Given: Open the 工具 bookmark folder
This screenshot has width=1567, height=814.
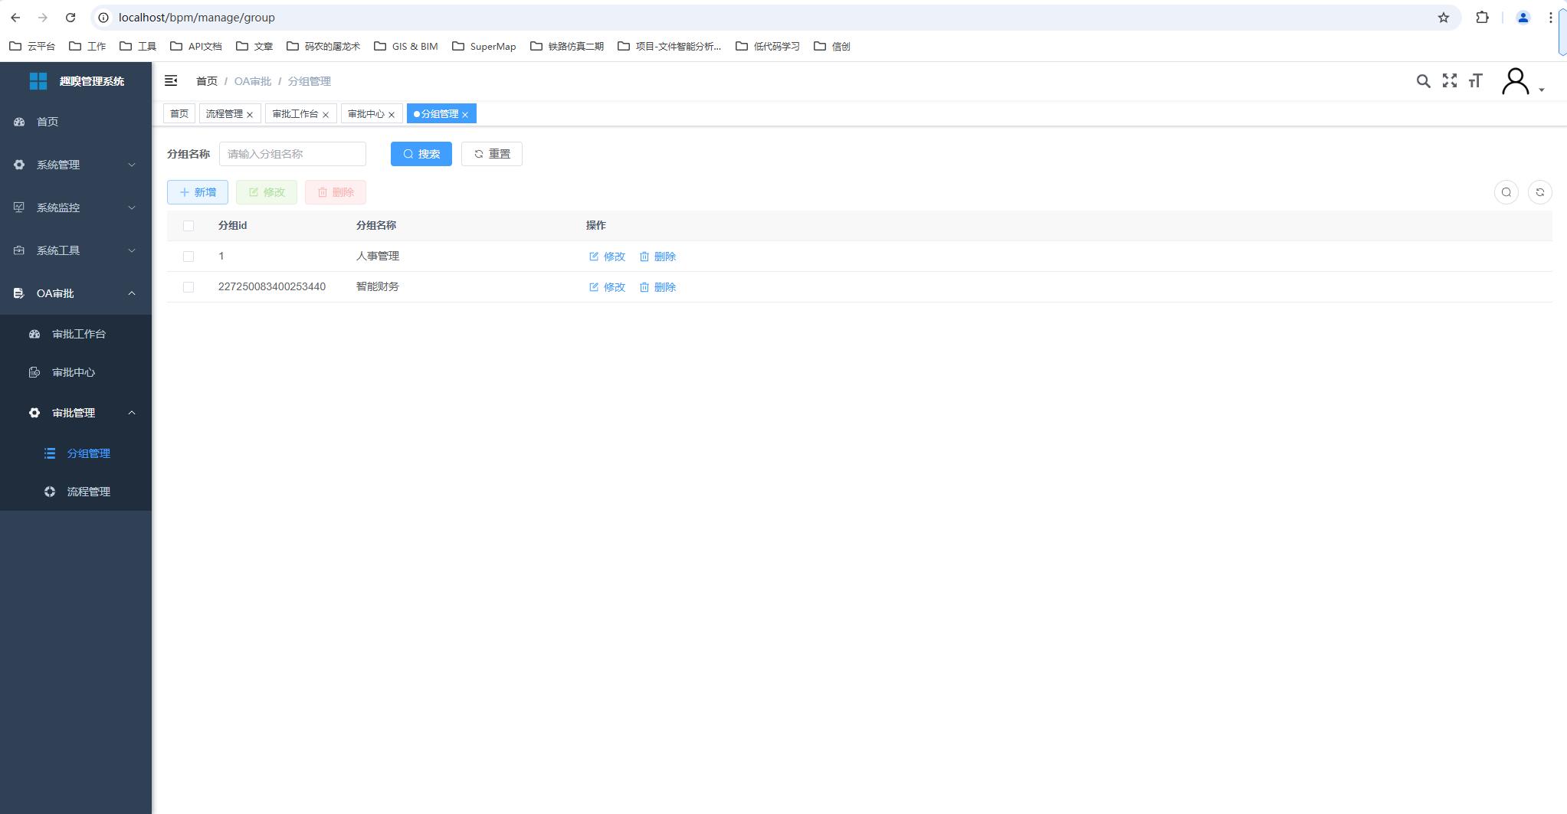Looking at the screenshot, I should point(138,46).
